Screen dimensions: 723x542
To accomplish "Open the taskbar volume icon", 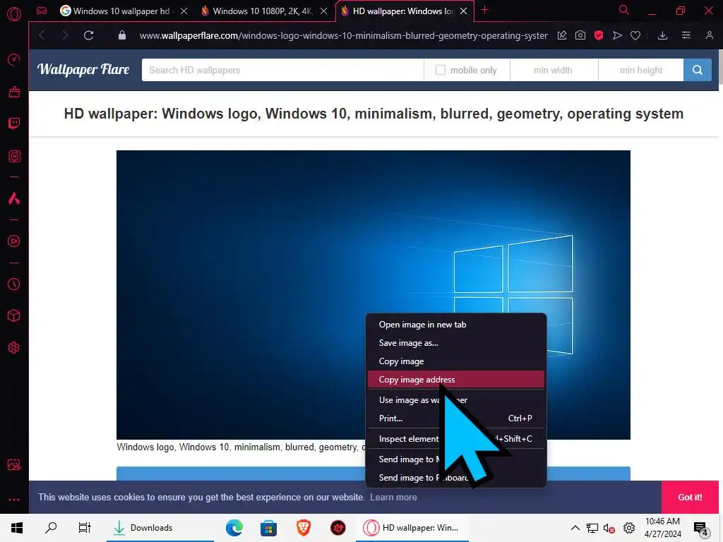I will pos(609,528).
